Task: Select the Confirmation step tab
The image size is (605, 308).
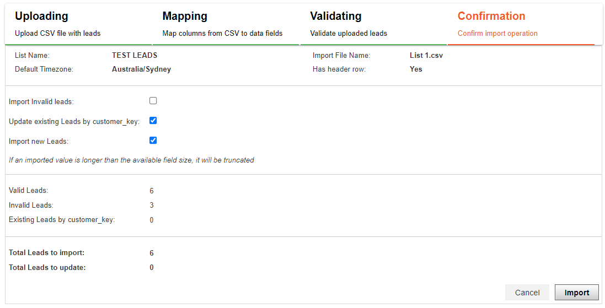Action: click(521, 24)
